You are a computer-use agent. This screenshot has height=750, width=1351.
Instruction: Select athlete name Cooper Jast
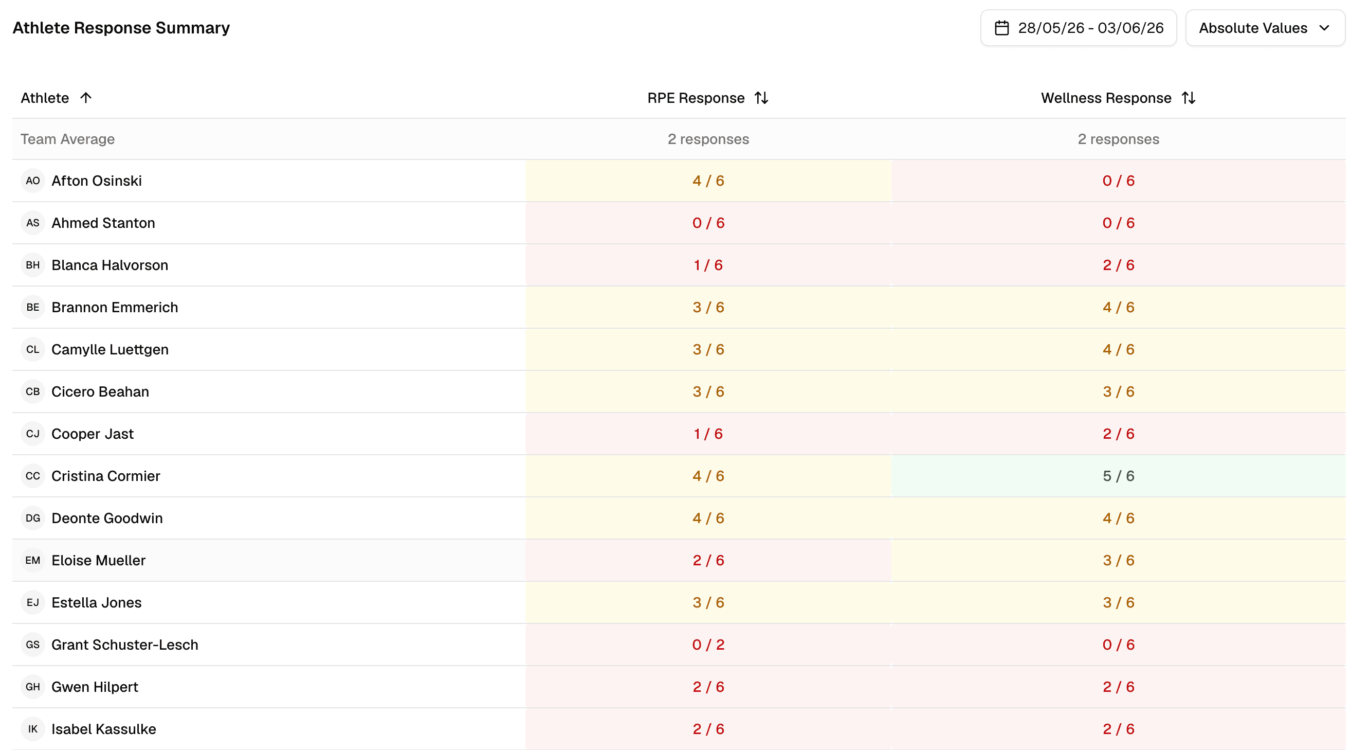(93, 434)
